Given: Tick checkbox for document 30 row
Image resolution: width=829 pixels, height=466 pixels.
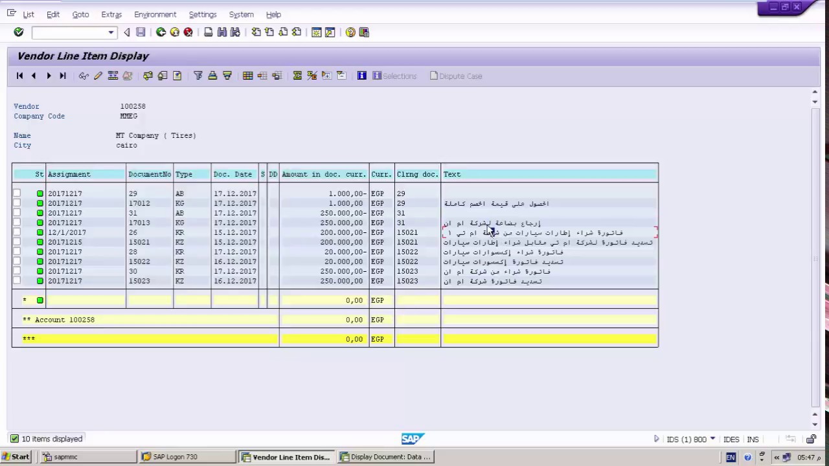Looking at the screenshot, I should pyautogui.click(x=17, y=271).
